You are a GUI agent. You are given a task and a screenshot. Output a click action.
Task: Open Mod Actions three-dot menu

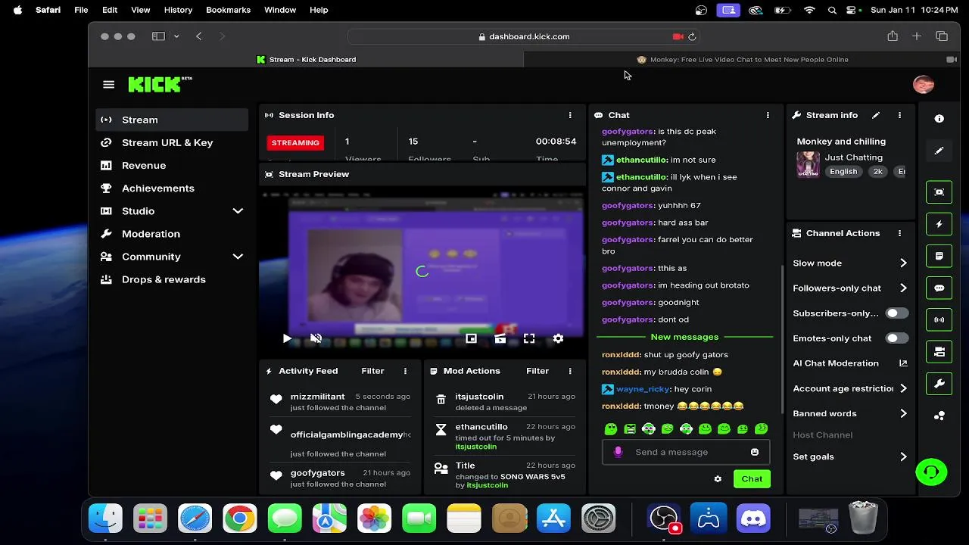coord(570,371)
